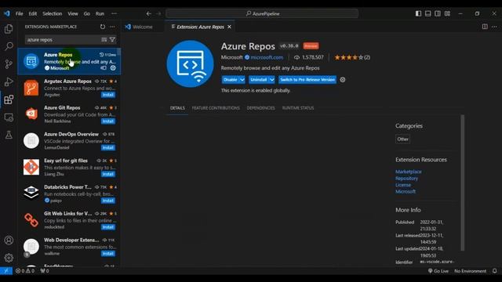The image size is (502, 282).
Task: Click the gear beside Switch to Pre-Release Version
Action: (343, 80)
